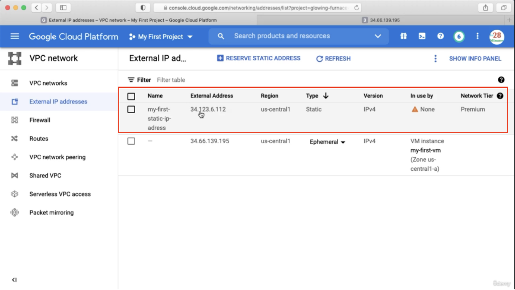Reload page with Safari refresh icon
The height and width of the screenshot is (290, 515).
356,8
